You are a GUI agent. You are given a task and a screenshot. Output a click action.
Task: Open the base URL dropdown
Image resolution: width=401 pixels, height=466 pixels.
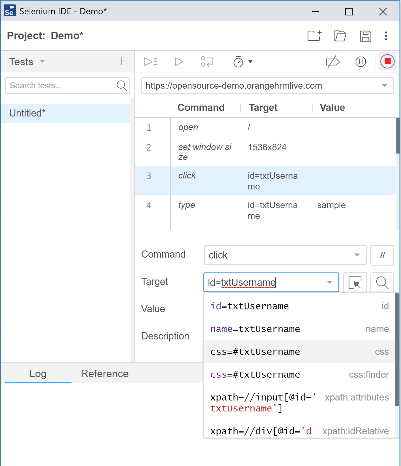pos(384,85)
